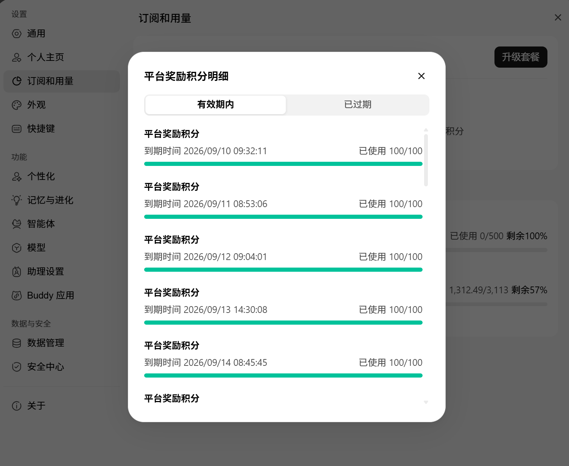Go to 记忆与进化 settings

click(x=62, y=200)
